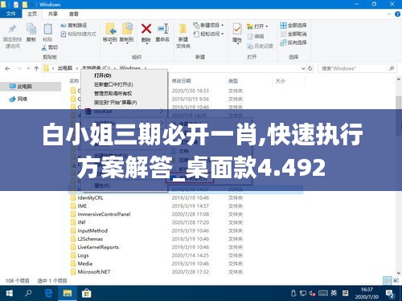Viewport: 402px width, 301px height.
Task: Click the 重命名 rename icon
Action: 162,29
